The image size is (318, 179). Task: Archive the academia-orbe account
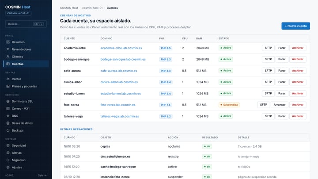[298, 48]
